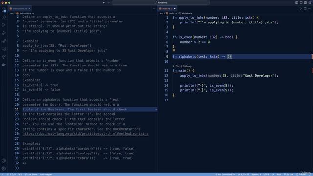The width and height of the screenshot is (313, 176).
Task: Click the println is_even(8) line
Action: click(x=206, y=86)
